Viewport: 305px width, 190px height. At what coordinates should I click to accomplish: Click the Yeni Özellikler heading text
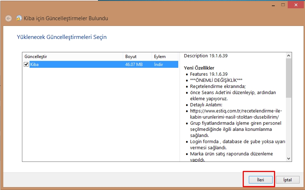pos(199,68)
